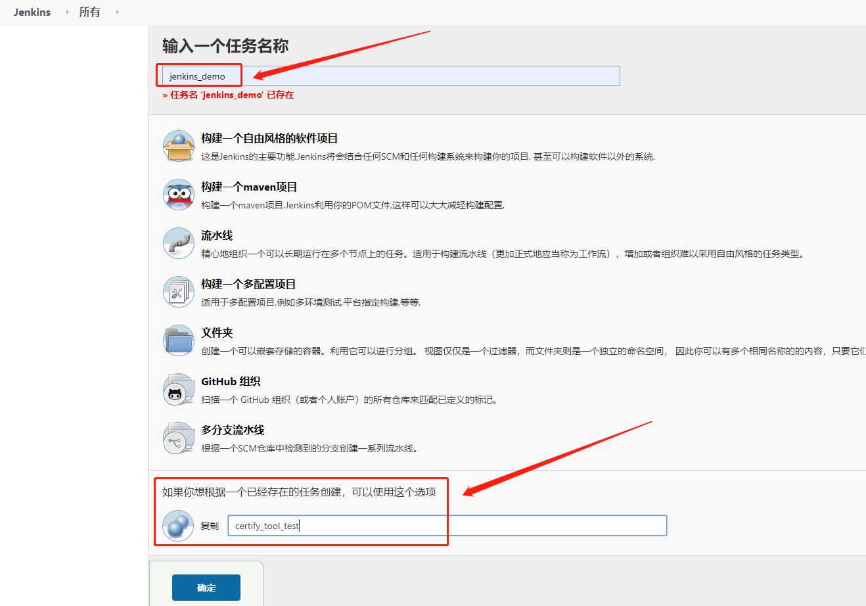Image resolution: width=866 pixels, height=606 pixels.
Task: Pick the pipeline pipe icon
Action: 179,243
